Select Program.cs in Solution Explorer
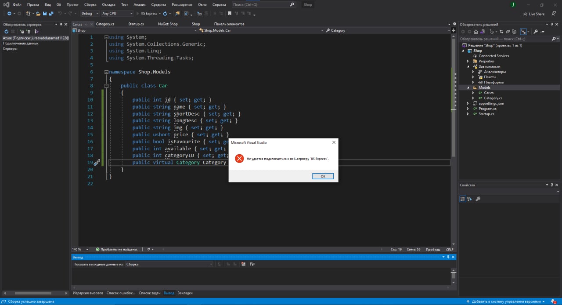This screenshot has width=562, height=305. point(487,109)
